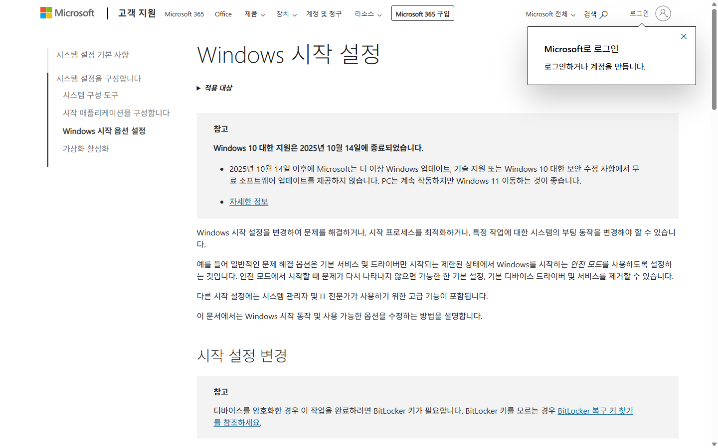
Task: Select 시스템 설정을 구성합니다 in sidebar
Action: pos(99,79)
